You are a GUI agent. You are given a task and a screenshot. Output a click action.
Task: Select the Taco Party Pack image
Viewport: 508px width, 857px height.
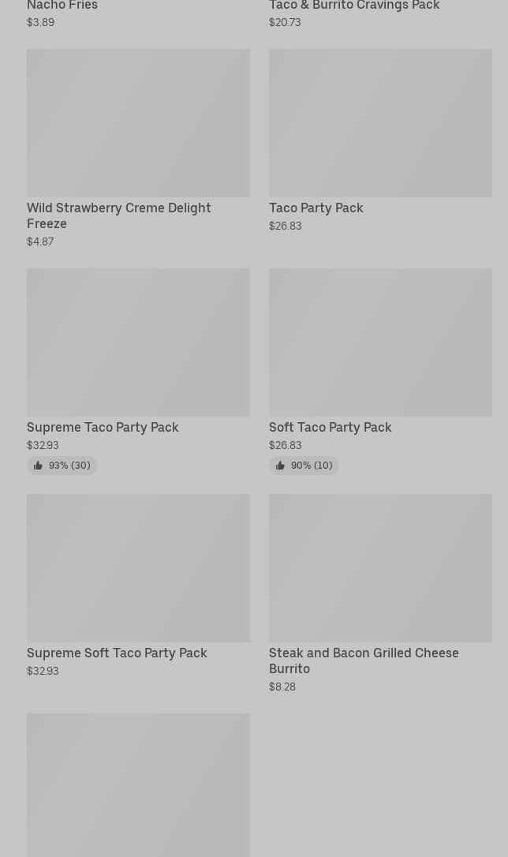380,123
